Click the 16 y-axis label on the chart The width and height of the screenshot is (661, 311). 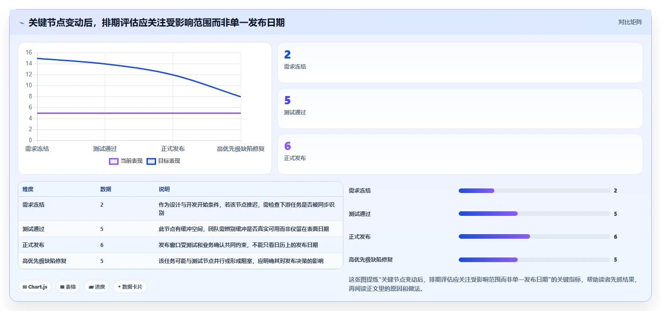point(29,53)
